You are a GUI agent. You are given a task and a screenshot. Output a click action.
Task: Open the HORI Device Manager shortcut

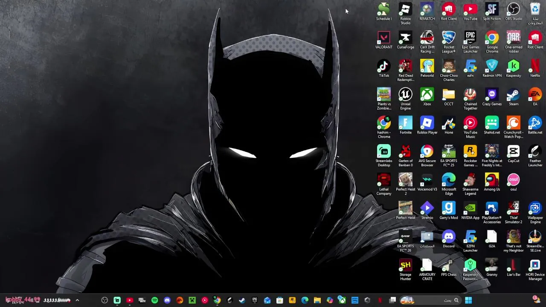[x=535, y=270]
